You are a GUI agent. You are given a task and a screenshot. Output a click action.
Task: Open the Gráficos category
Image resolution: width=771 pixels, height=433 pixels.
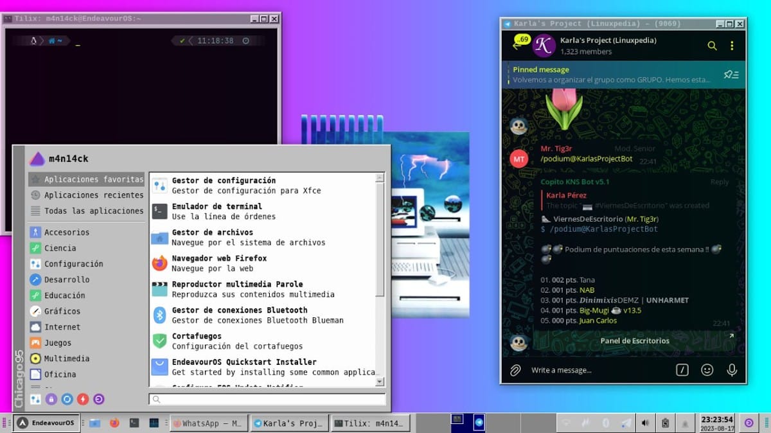pos(86,311)
